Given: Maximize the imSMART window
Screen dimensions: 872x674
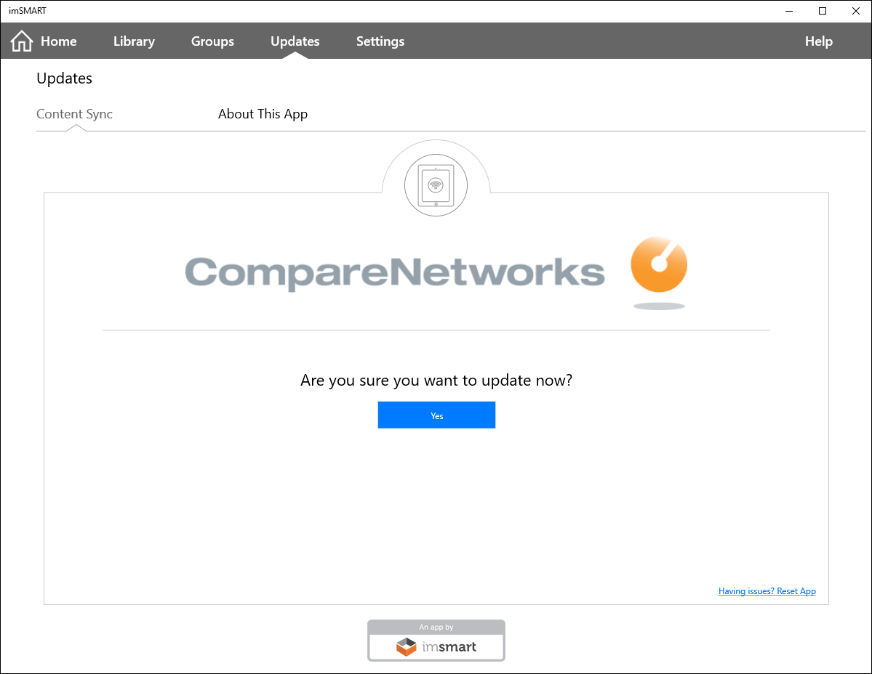Looking at the screenshot, I should [823, 11].
